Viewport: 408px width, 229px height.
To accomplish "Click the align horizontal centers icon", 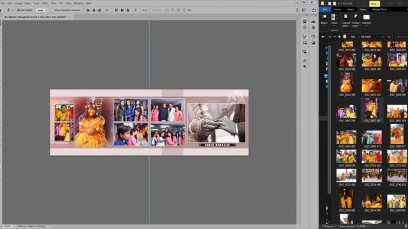I will click(x=94, y=10).
